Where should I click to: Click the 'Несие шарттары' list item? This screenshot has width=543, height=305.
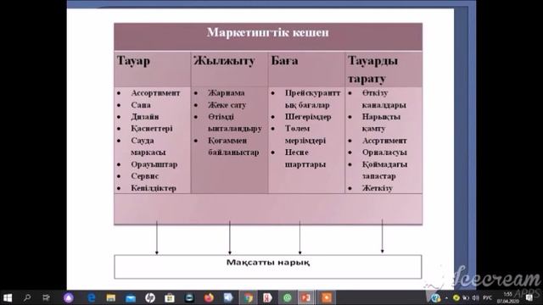click(x=305, y=158)
